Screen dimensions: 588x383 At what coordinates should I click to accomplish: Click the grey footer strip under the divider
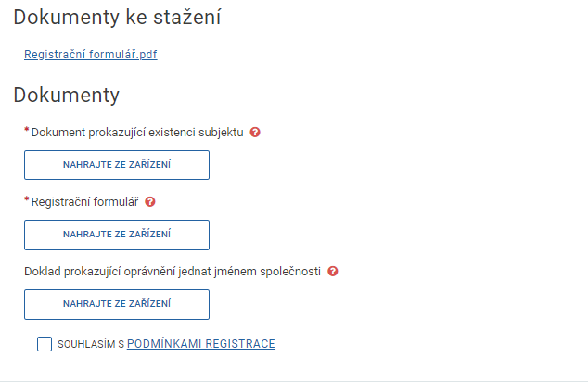pyautogui.click(x=294, y=381)
